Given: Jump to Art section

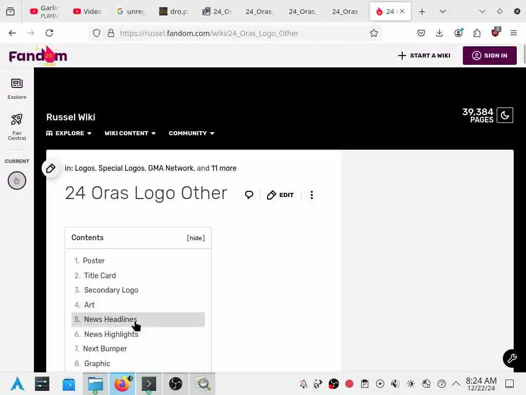Looking at the screenshot, I should [89, 305].
